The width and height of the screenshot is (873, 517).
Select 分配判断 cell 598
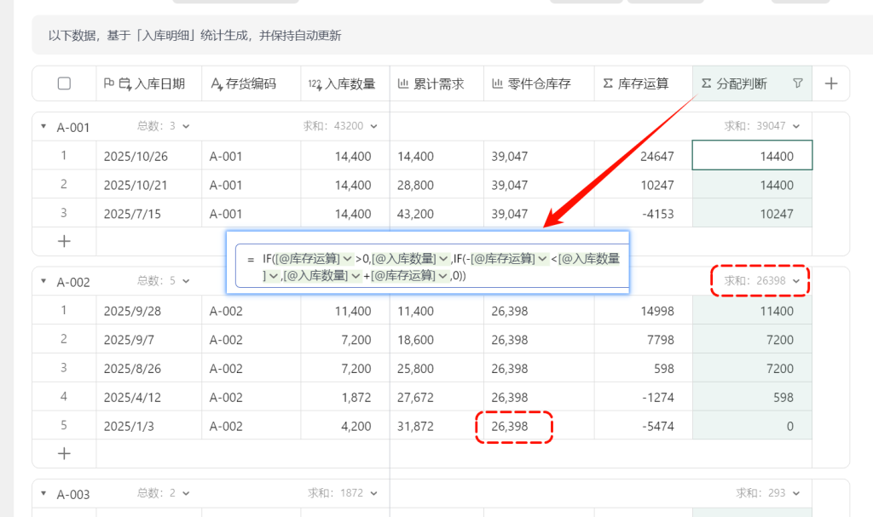[x=752, y=397]
